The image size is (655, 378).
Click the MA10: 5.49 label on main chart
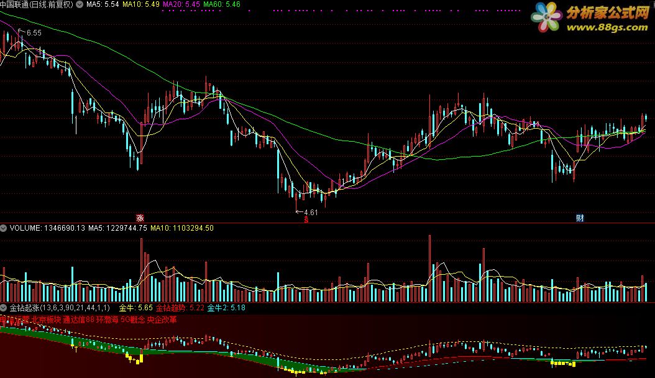pyautogui.click(x=141, y=4)
